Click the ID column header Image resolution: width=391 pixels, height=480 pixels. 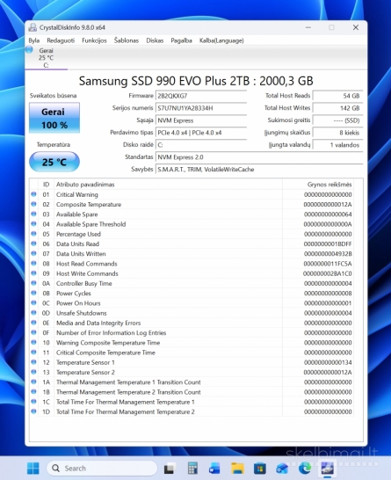click(x=46, y=185)
